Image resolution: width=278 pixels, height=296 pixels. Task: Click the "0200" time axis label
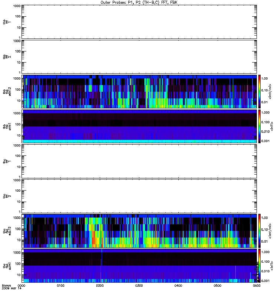tap(100, 286)
